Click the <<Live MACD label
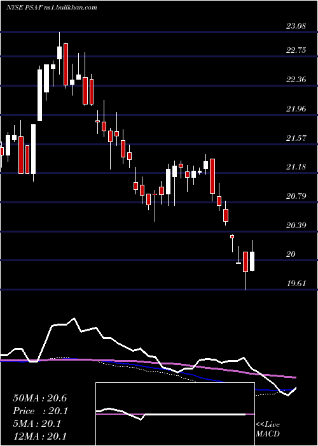Viewport: 318px width, 446px height. coord(268,429)
